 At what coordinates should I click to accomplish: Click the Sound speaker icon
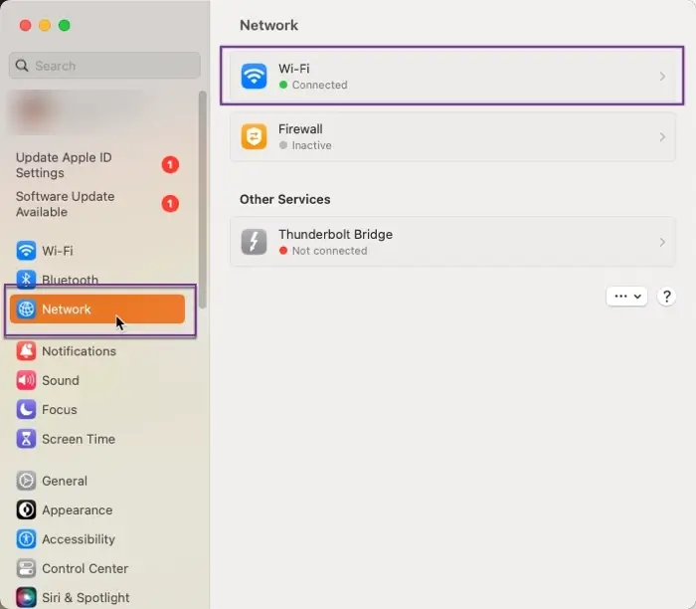(x=26, y=380)
